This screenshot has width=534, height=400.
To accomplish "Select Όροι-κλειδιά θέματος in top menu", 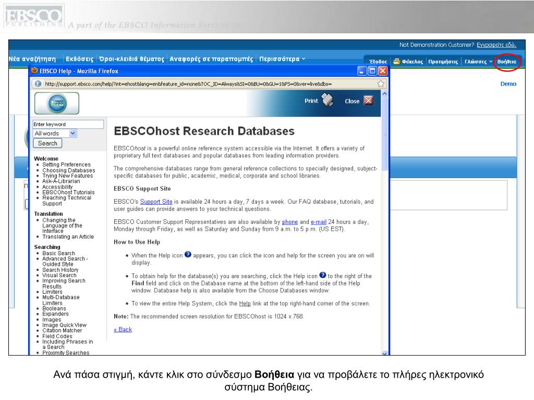I will click(132, 59).
